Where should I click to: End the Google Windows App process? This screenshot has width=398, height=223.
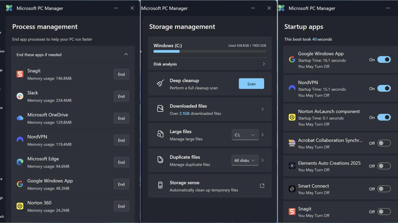click(121, 184)
